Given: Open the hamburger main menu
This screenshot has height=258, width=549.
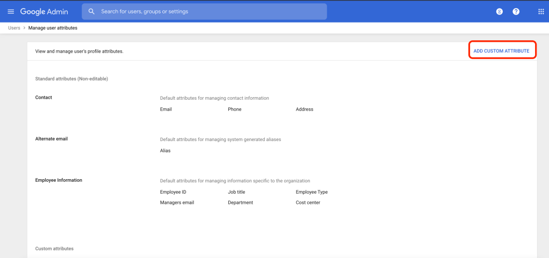Looking at the screenshot, I should coord(11,11).
